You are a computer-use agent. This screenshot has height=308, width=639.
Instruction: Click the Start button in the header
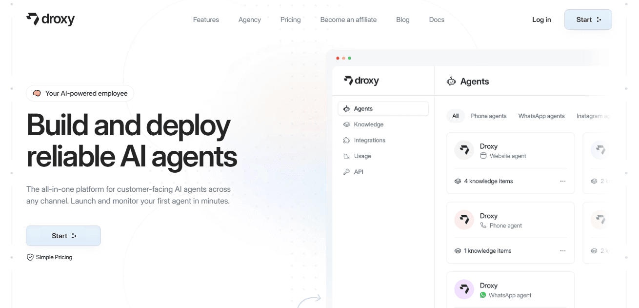[588, 20]
